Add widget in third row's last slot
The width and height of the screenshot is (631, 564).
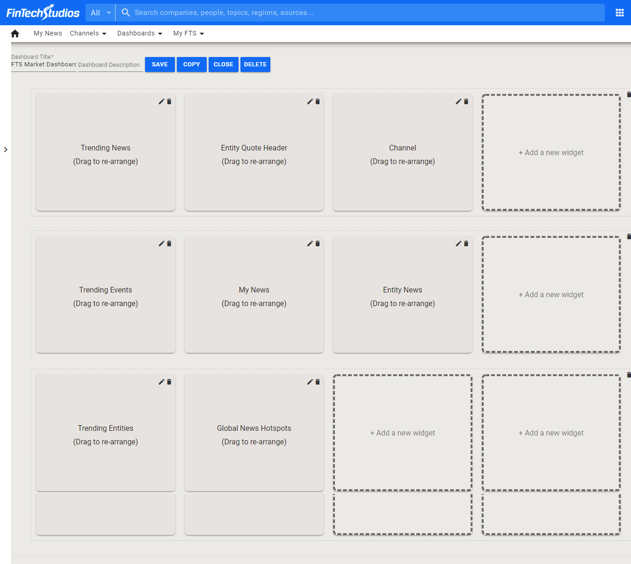point(551,433)
